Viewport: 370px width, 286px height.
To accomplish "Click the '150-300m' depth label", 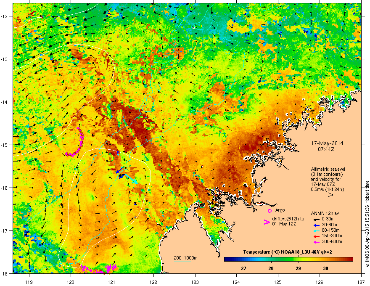I will (332, 236).
